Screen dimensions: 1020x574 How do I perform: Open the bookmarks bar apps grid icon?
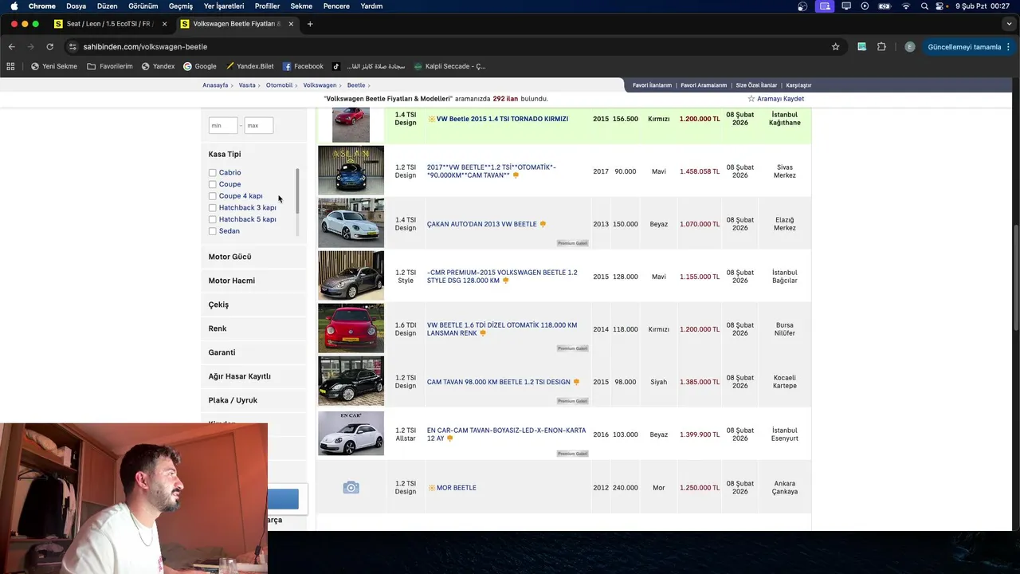tap(10, 66)
